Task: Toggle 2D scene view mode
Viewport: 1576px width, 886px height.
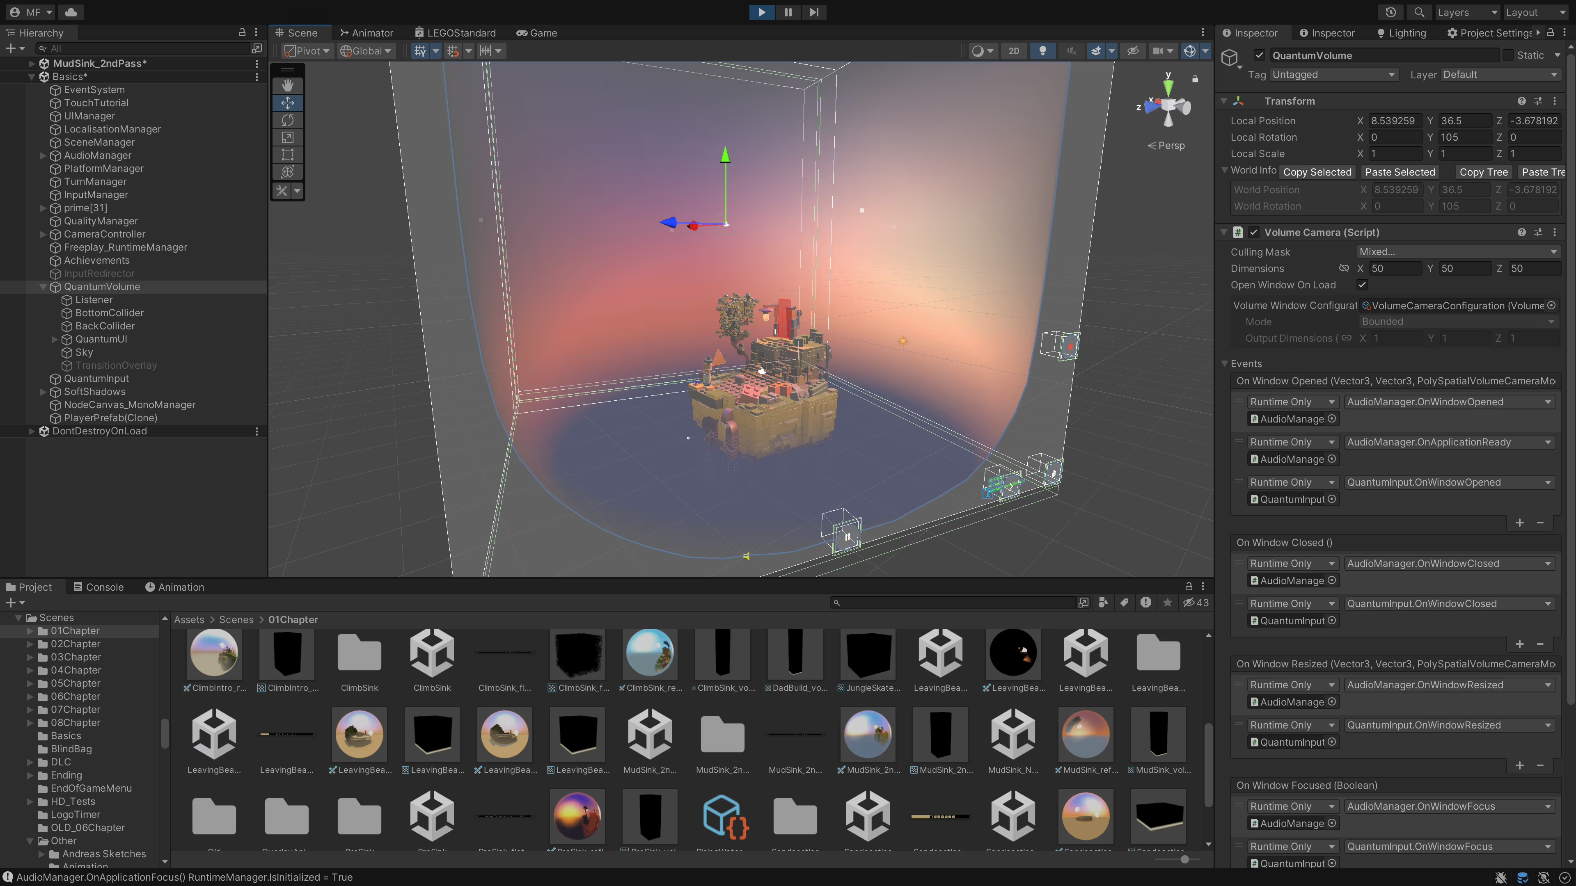Action: pos(1014,51)
